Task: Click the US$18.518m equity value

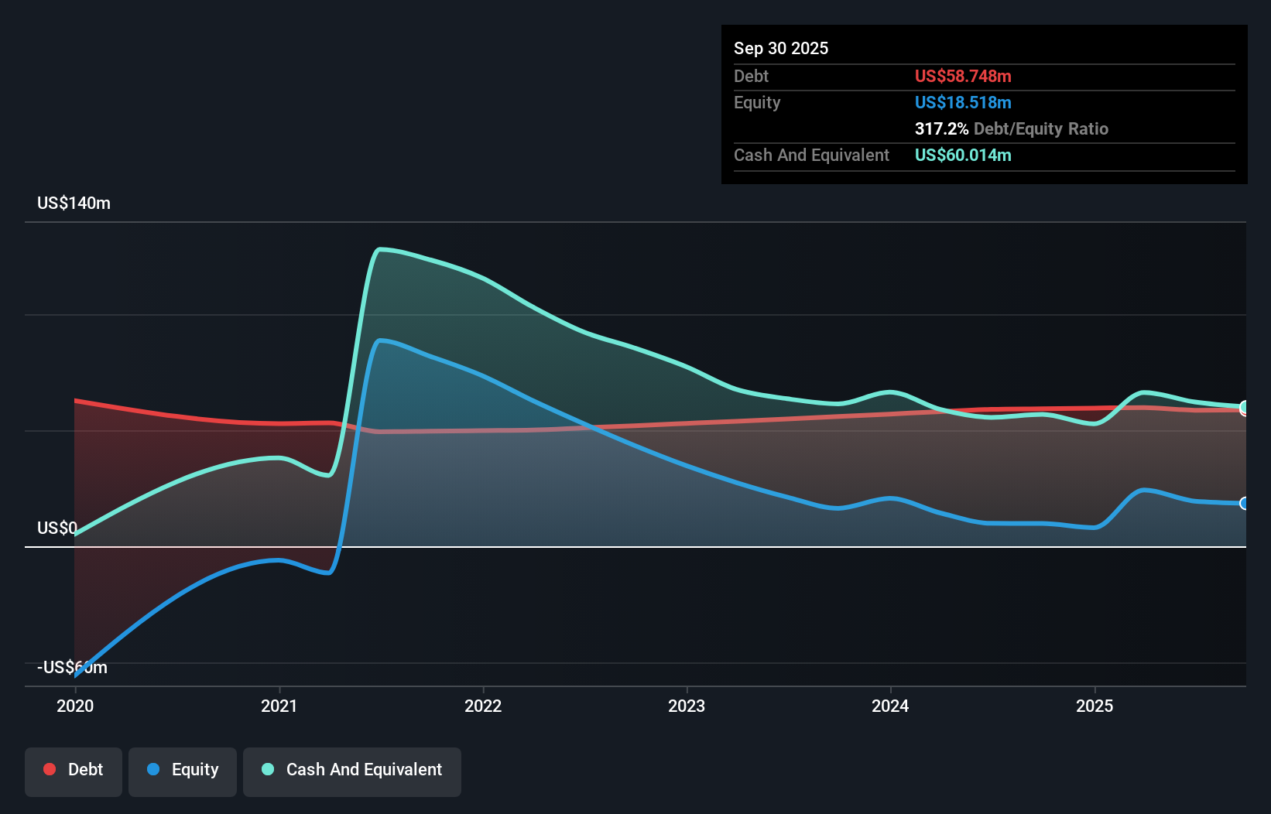Action: [x=963, y=103]
